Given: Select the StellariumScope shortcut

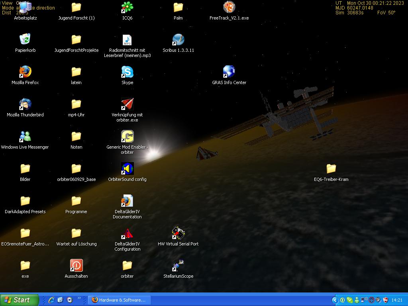Looking at the screenshot, I should click(178, 266).
